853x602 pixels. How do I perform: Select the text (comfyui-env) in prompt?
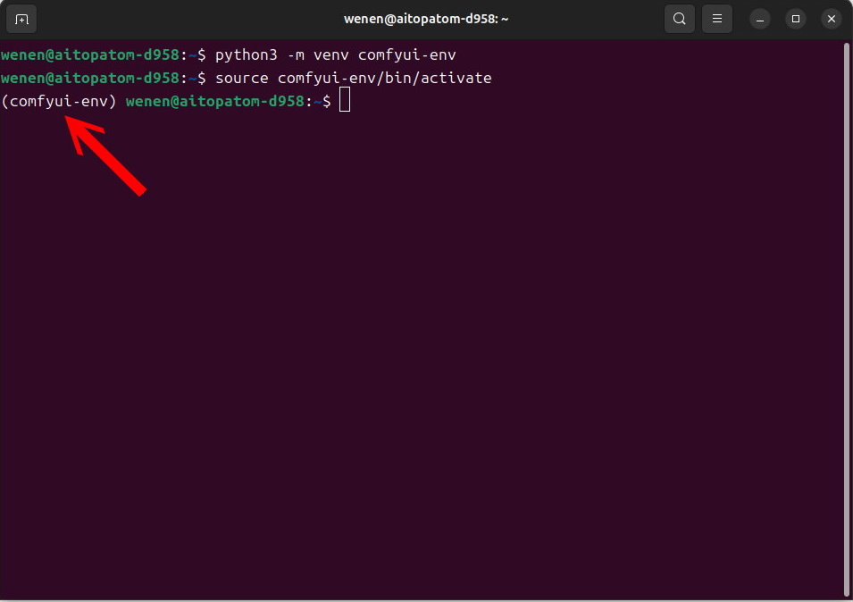58,101
